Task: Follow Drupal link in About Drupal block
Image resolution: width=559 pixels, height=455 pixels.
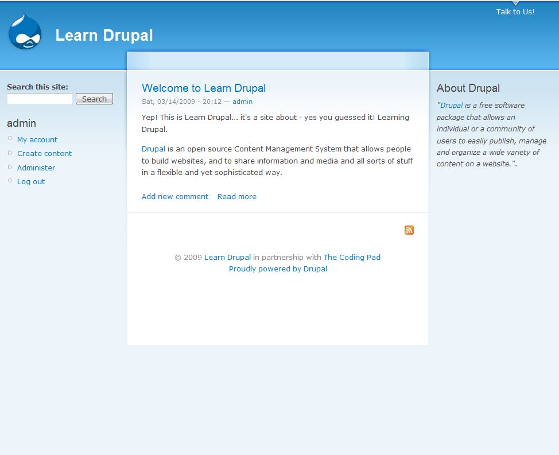Action: (x=451, y=106)
